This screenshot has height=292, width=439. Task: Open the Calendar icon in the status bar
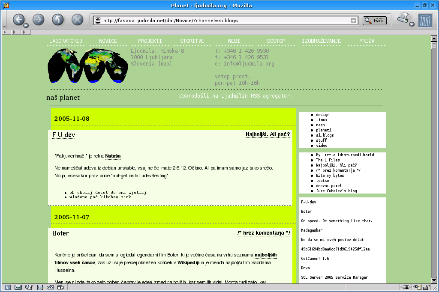tap(60, 287)
